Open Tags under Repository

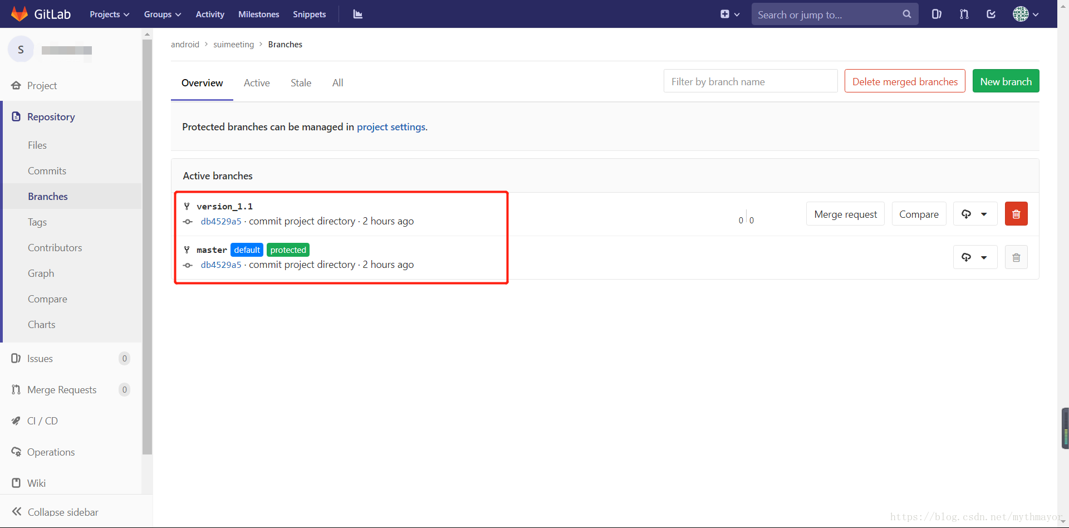(x=37, y=222)
